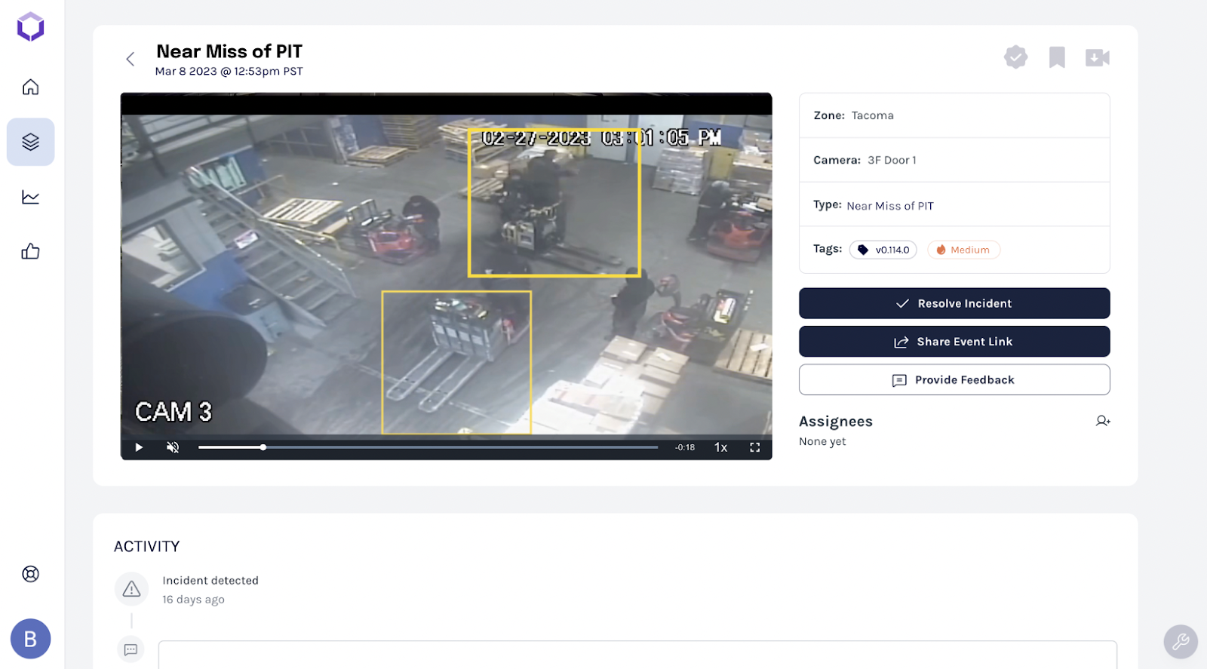The image size is (1207, 669).
Task: Click the Medium severity tag
Action: tap(963, 250)
